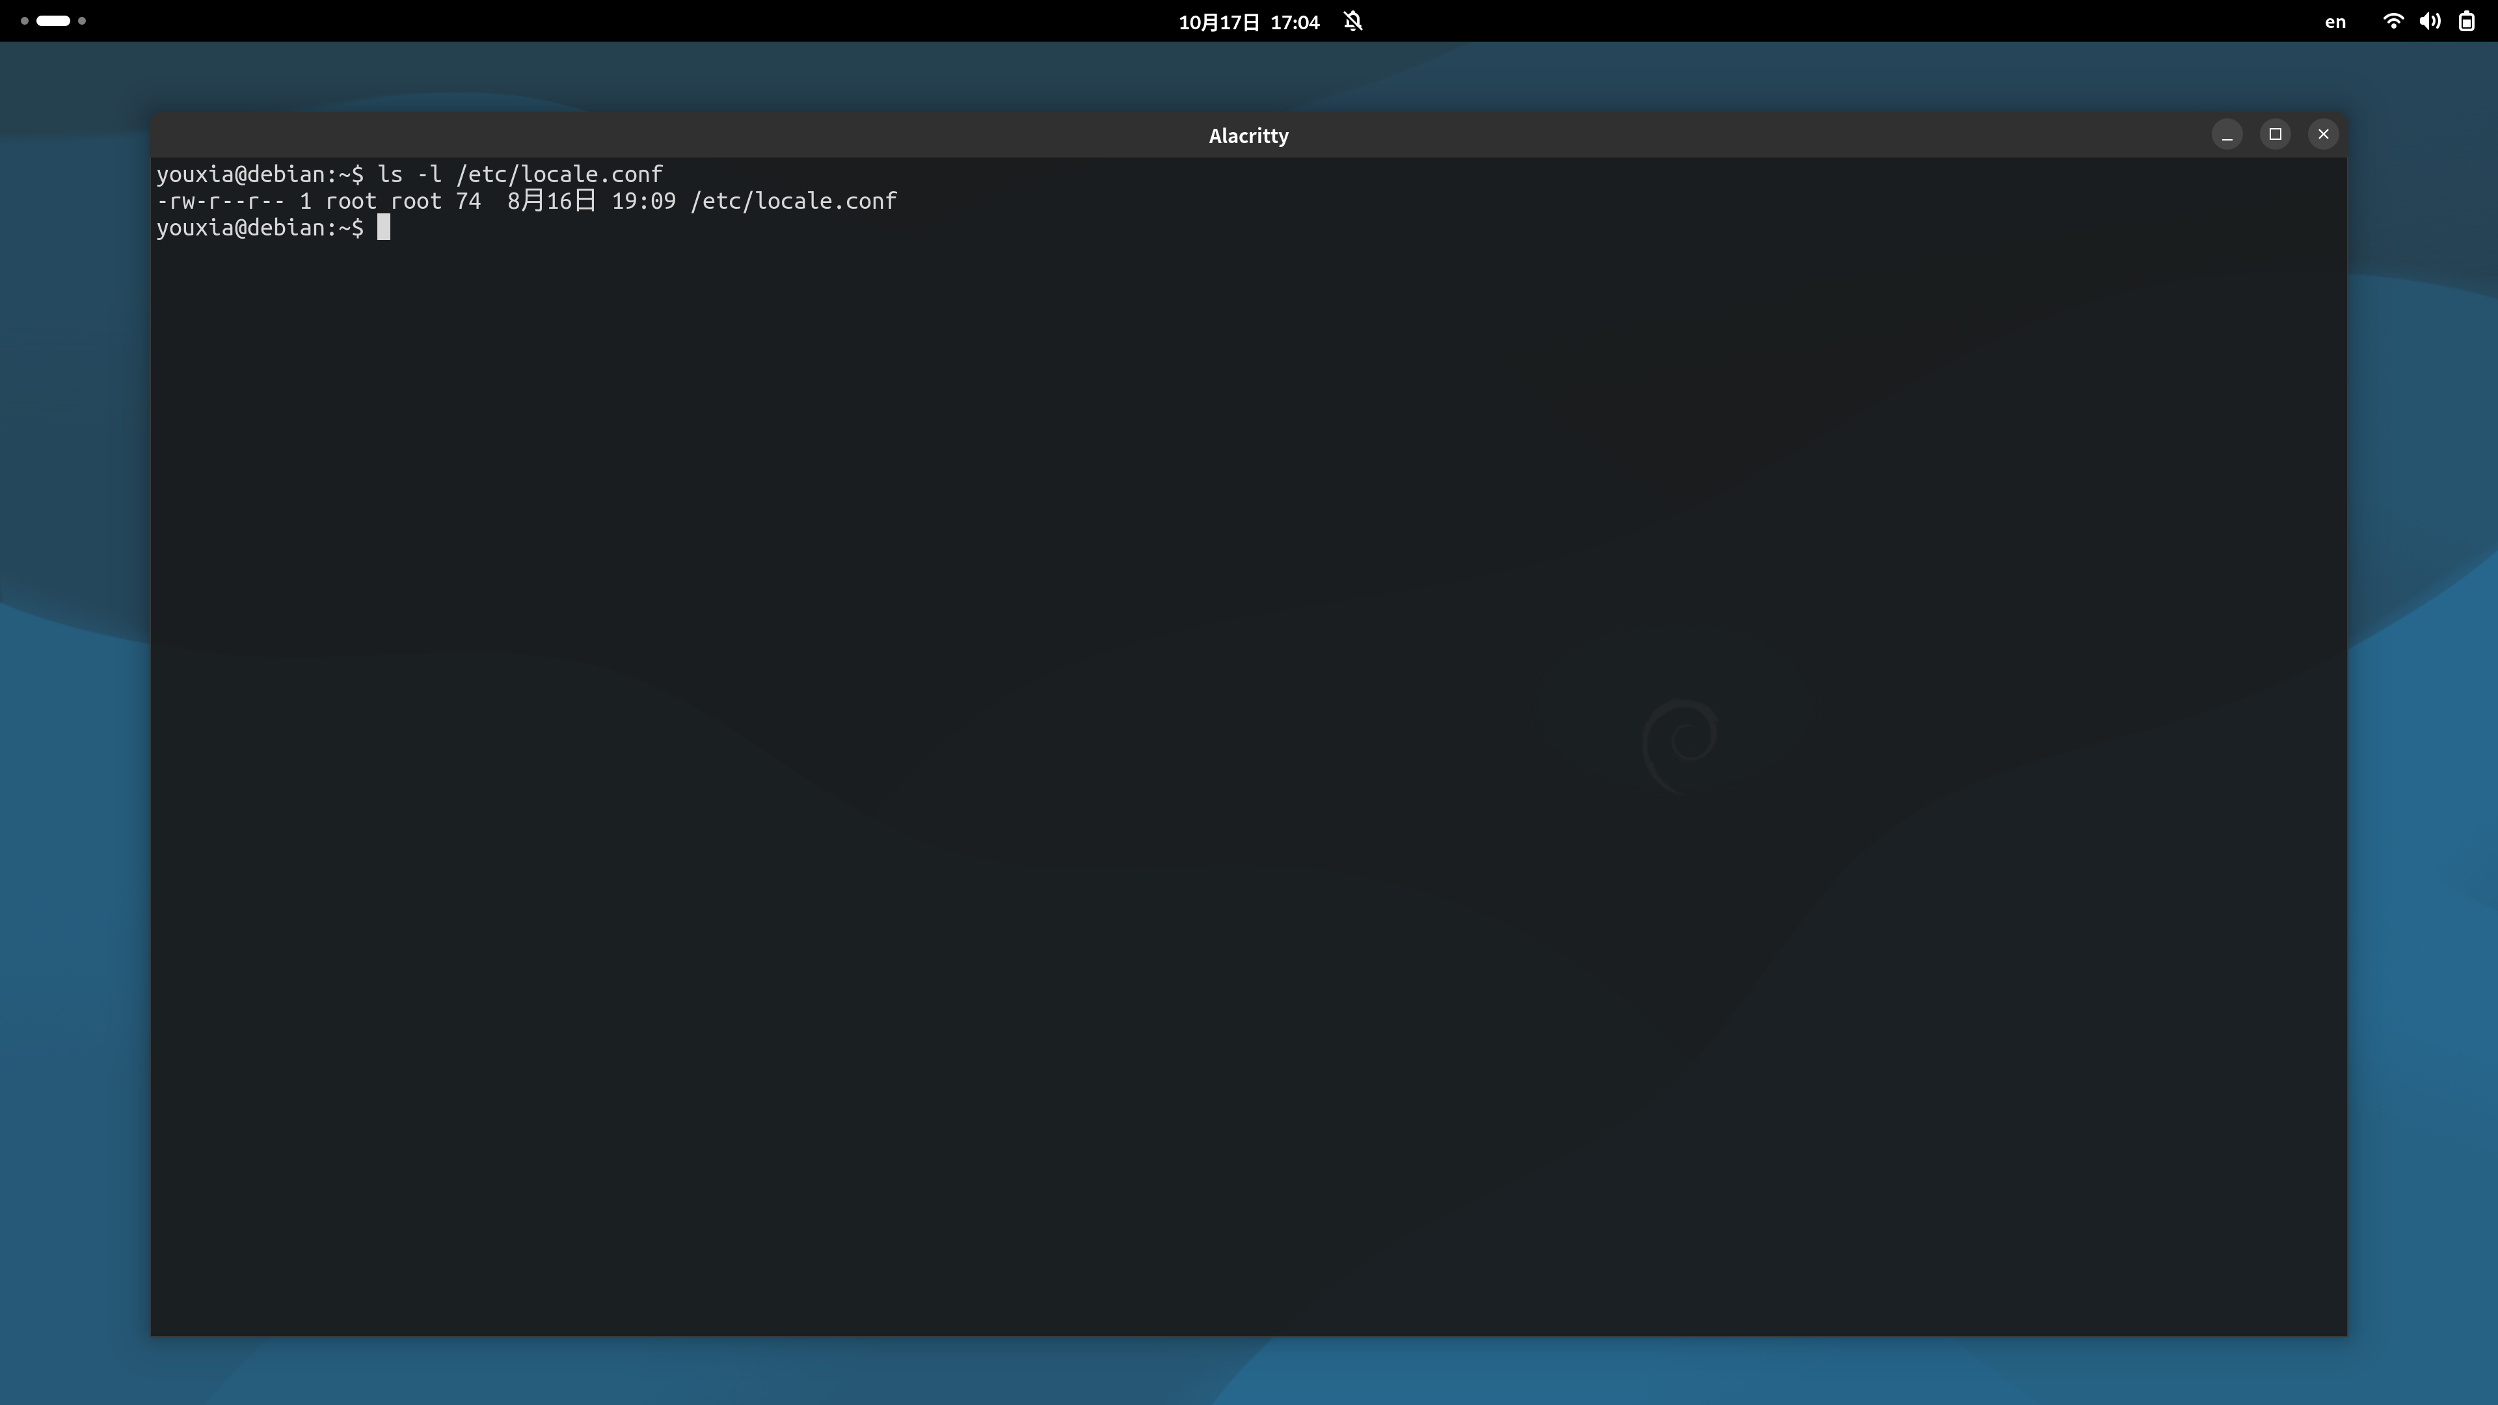Click the file path /etc/locale.conf in output
The height and width of the screenshot is (1405, 2498).
coord(793,202)
